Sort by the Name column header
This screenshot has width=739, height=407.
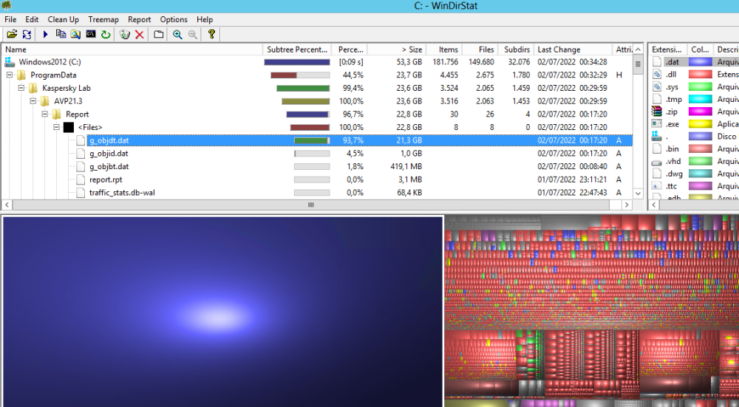coord(132,49)
